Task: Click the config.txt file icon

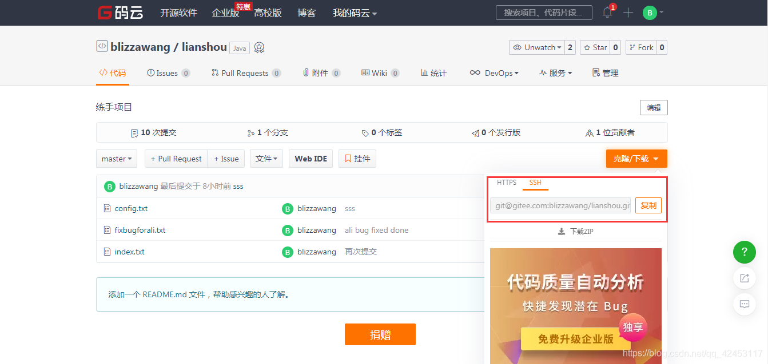Action: 107,209
